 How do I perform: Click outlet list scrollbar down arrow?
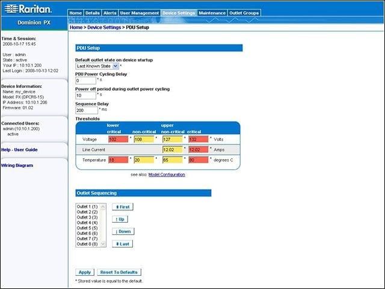(103, 244)
